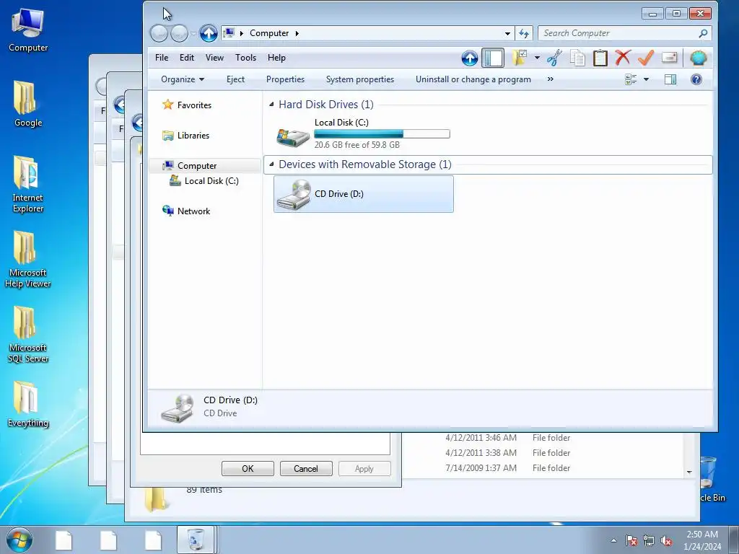
Task: Open the File menu
Action: click(162, 58)
